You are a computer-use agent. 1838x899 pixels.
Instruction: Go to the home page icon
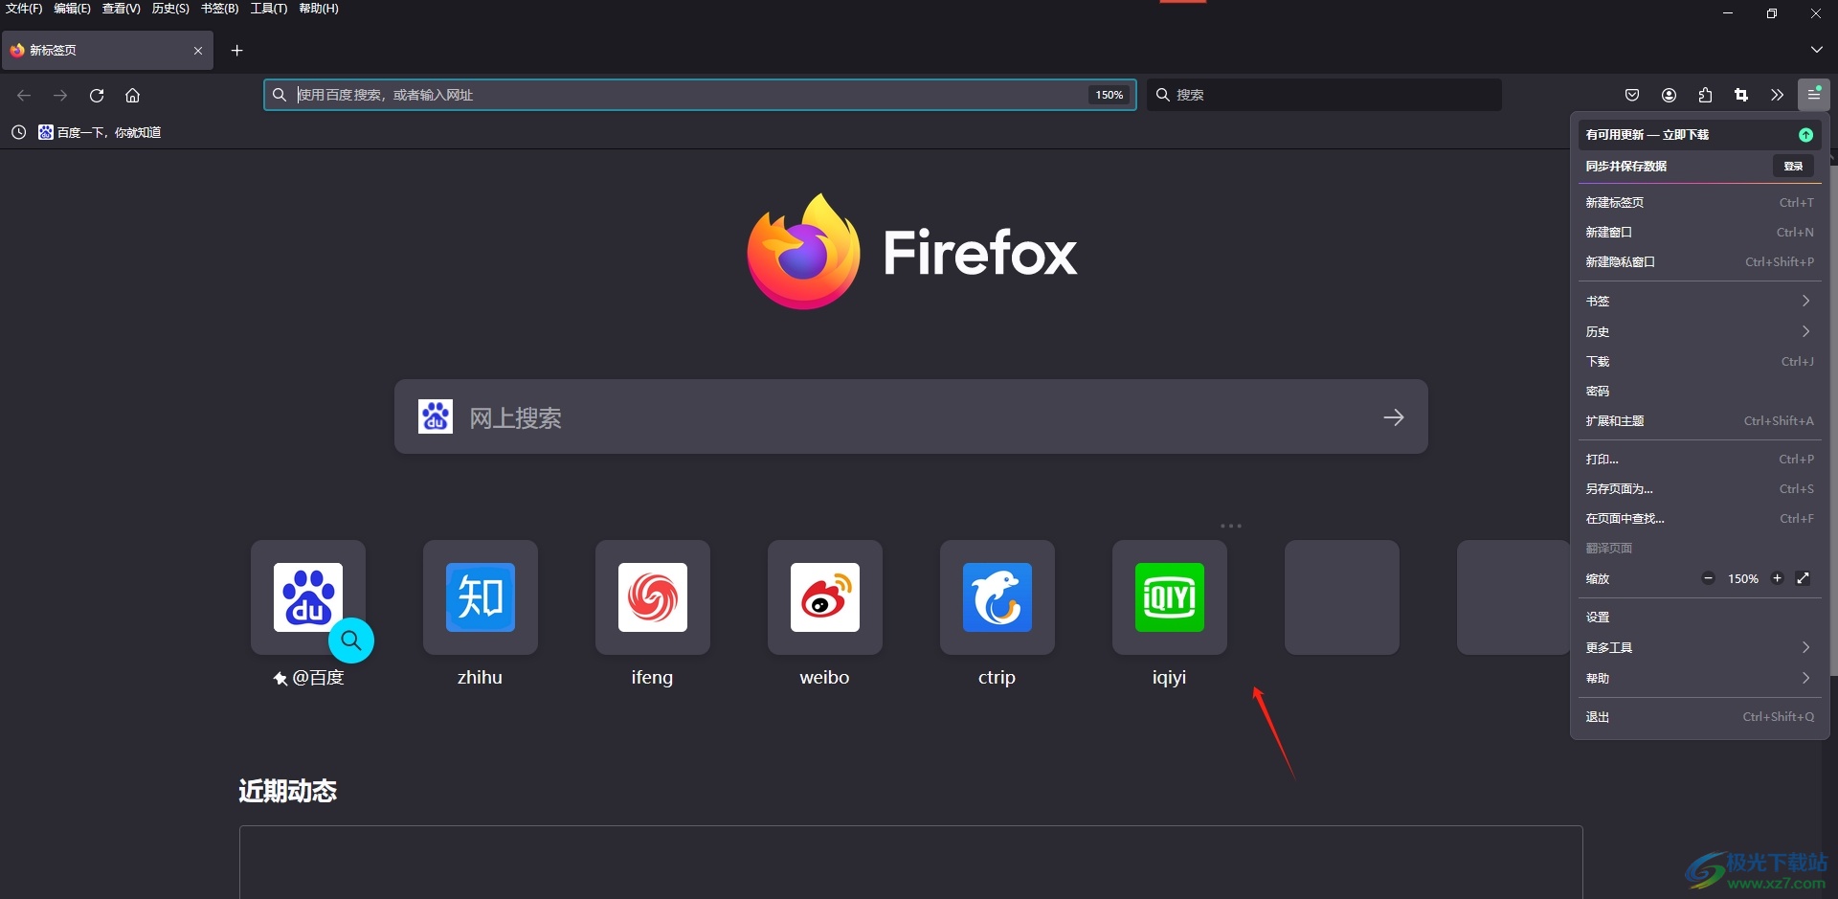tap(133, 96)
